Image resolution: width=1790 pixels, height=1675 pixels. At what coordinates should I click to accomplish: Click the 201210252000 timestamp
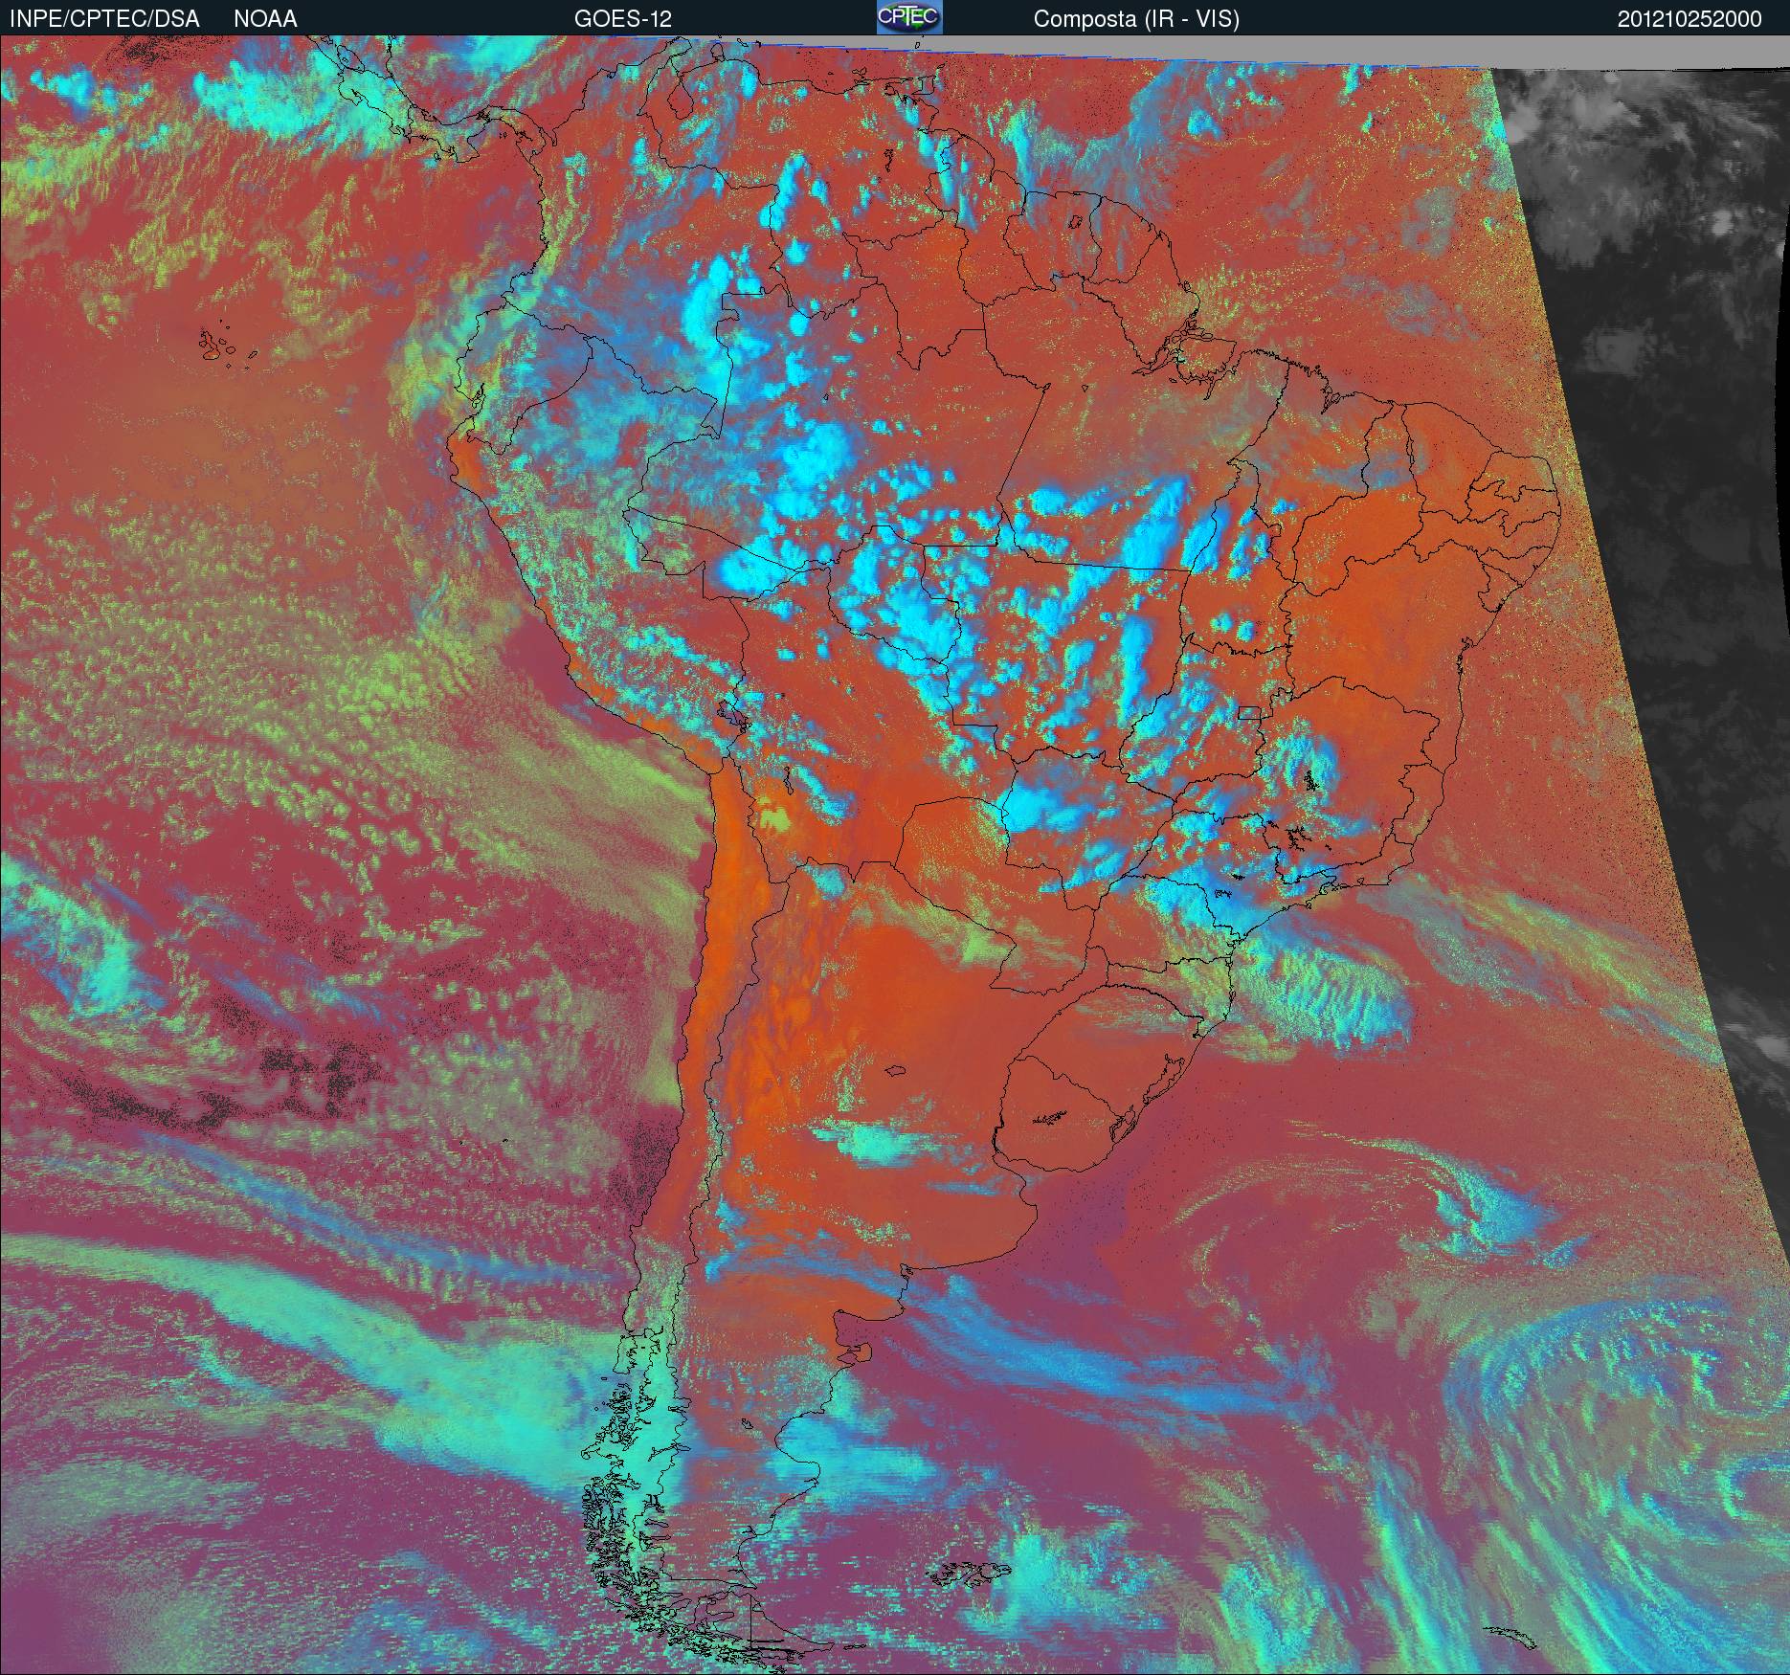coord(1689,19)
